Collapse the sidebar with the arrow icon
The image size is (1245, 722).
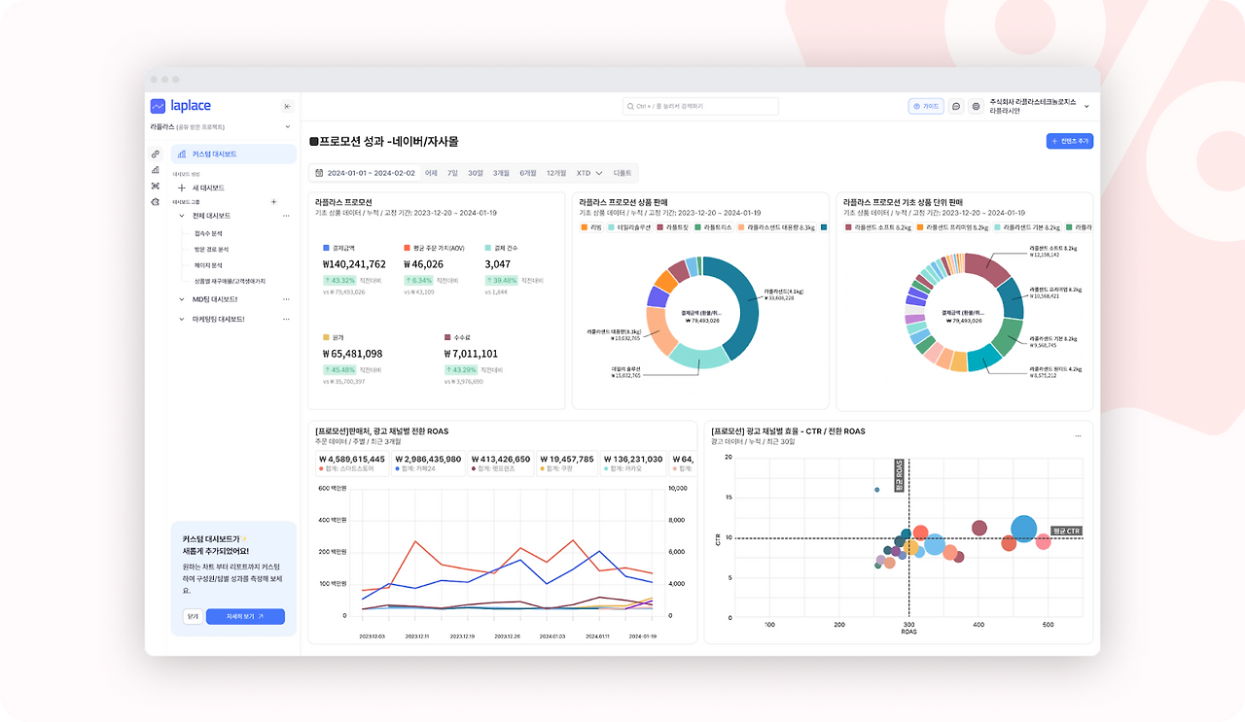click(x=287, y=106)
